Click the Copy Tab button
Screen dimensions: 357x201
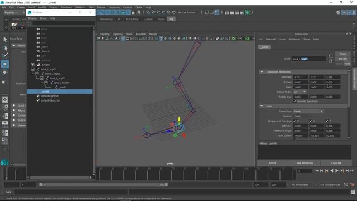pyautogui.click(x=336, y=163)
